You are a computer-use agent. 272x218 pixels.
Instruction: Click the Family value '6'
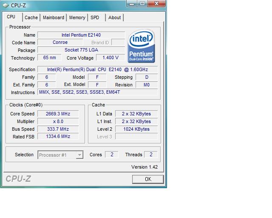[x=47, y=77]
